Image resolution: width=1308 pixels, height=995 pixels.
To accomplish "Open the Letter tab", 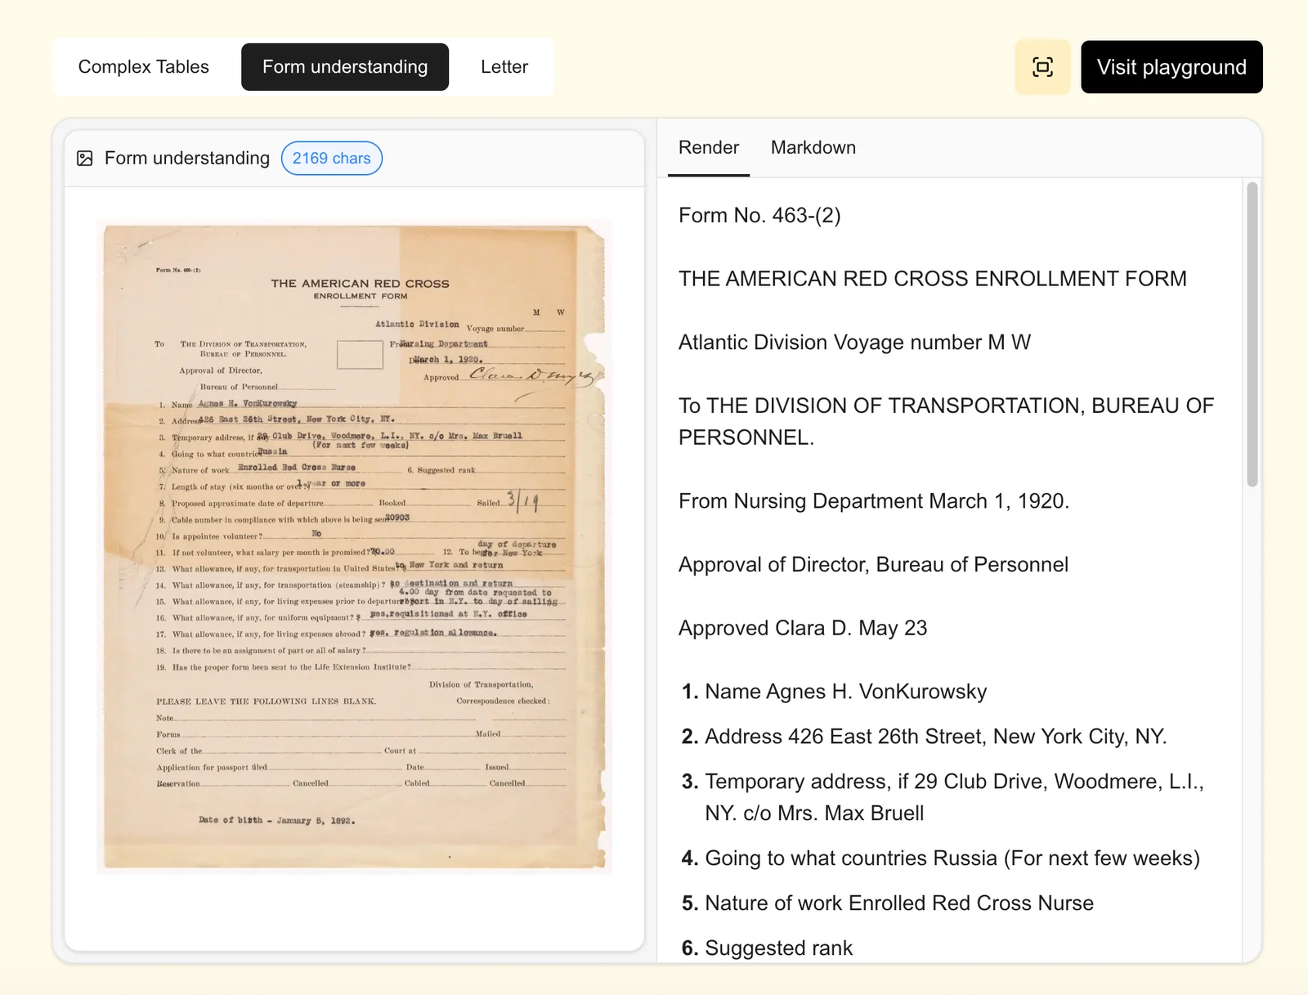I will pos(504,67).
